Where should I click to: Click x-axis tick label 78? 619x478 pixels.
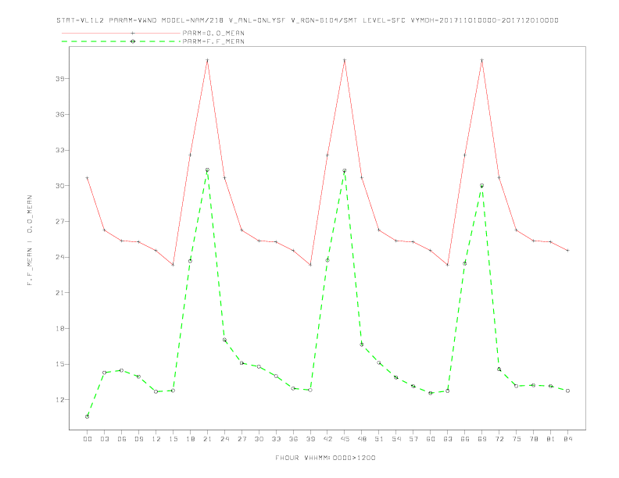pos(534,439)
